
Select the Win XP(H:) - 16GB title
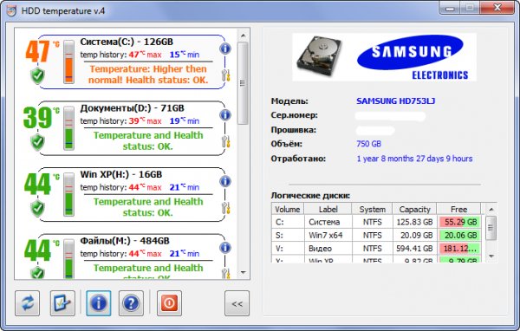tap(121, 174)
